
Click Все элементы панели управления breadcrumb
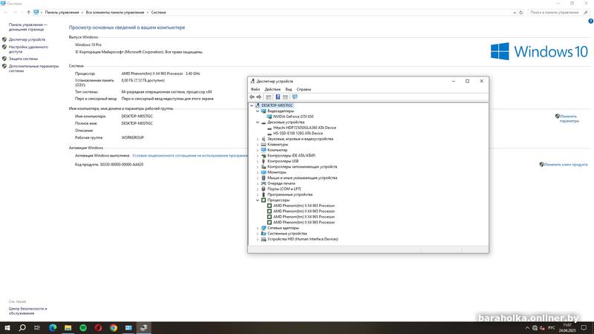pos(115,13)
